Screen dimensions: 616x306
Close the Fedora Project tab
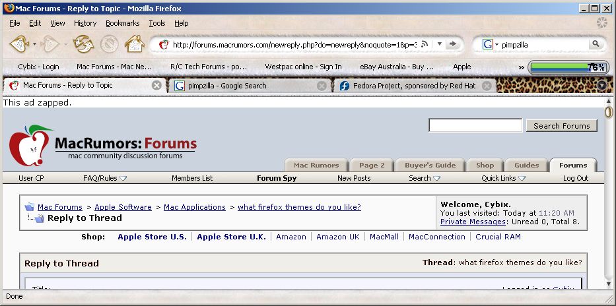coord(487,86)
